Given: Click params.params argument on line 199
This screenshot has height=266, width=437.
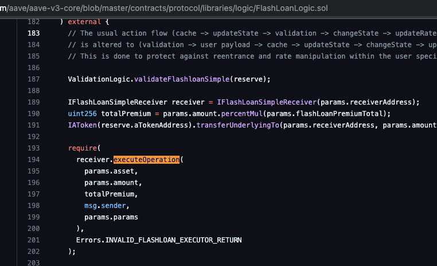Looking at the screenshot, I should pos(111,217).
